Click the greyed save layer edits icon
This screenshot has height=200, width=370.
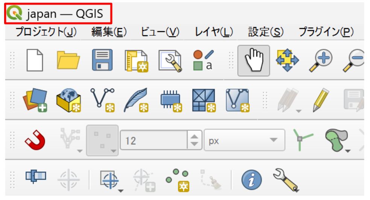coord(354,100)
